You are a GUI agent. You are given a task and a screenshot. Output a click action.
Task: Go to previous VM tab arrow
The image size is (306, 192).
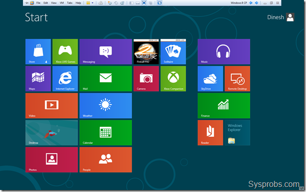[251, 3]
